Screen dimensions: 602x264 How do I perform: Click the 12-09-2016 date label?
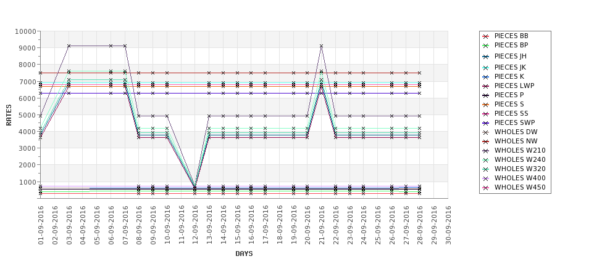click(x=195, y=225)
